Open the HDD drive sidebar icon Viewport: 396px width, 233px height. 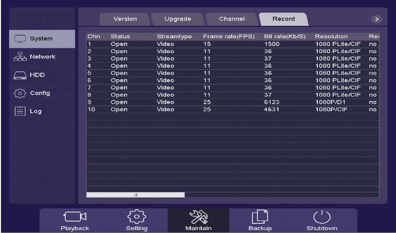[19, 75]
